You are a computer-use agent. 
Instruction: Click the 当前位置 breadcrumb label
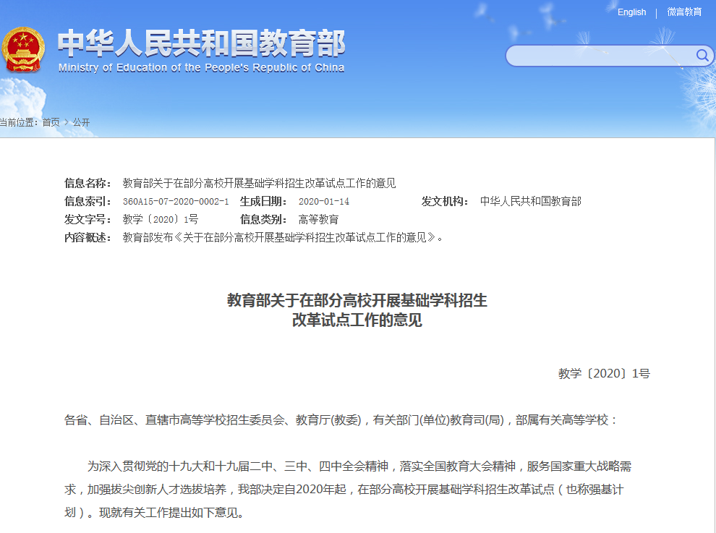click(x=20, y=122)
